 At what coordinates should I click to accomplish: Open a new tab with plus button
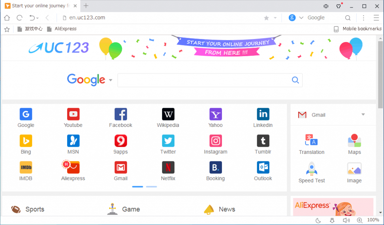(x=86, y=6)
